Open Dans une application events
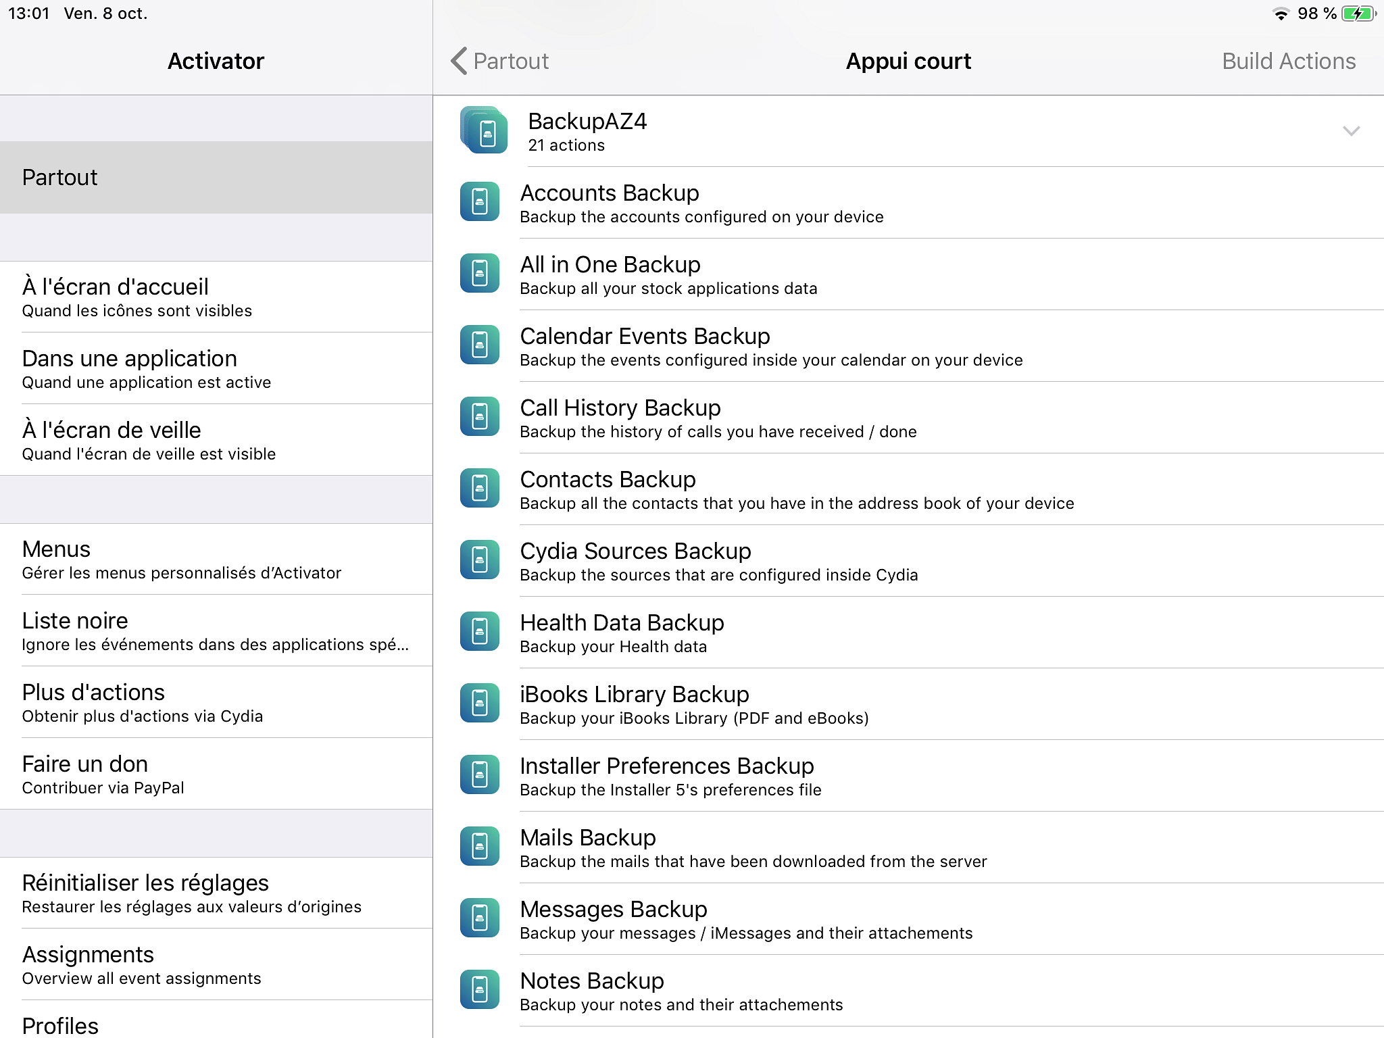Screen dimensions: 1384x1038 coord(216,368)
